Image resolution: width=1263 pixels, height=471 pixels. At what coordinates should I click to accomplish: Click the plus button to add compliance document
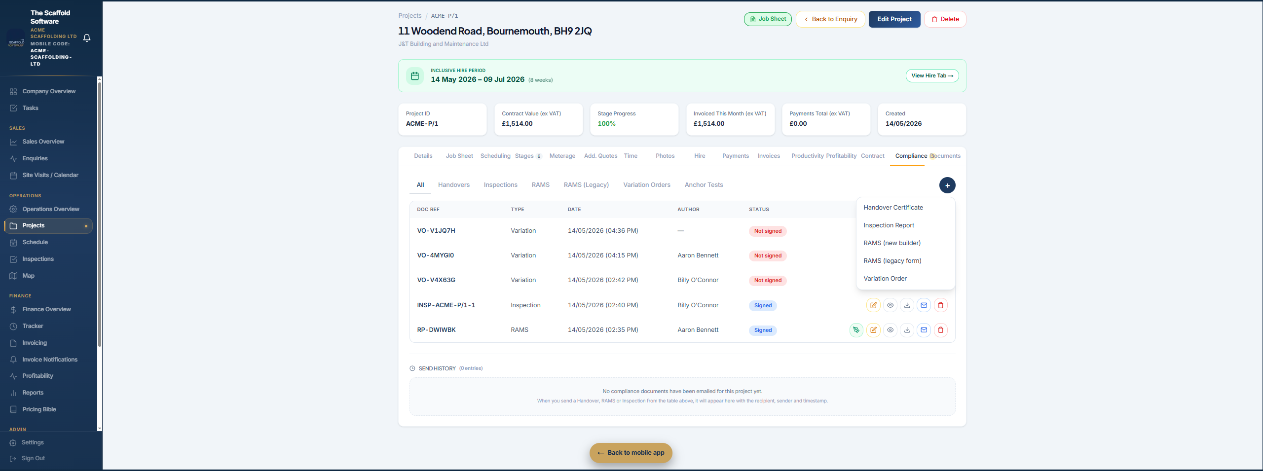pos(947,185)
